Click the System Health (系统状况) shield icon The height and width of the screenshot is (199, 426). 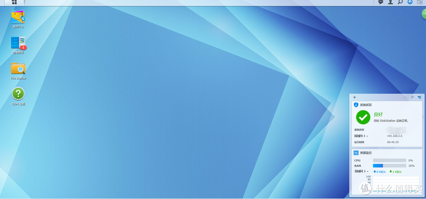356,105
